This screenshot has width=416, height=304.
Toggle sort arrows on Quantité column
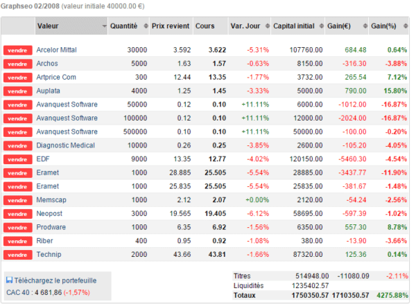tap(146, 26)
